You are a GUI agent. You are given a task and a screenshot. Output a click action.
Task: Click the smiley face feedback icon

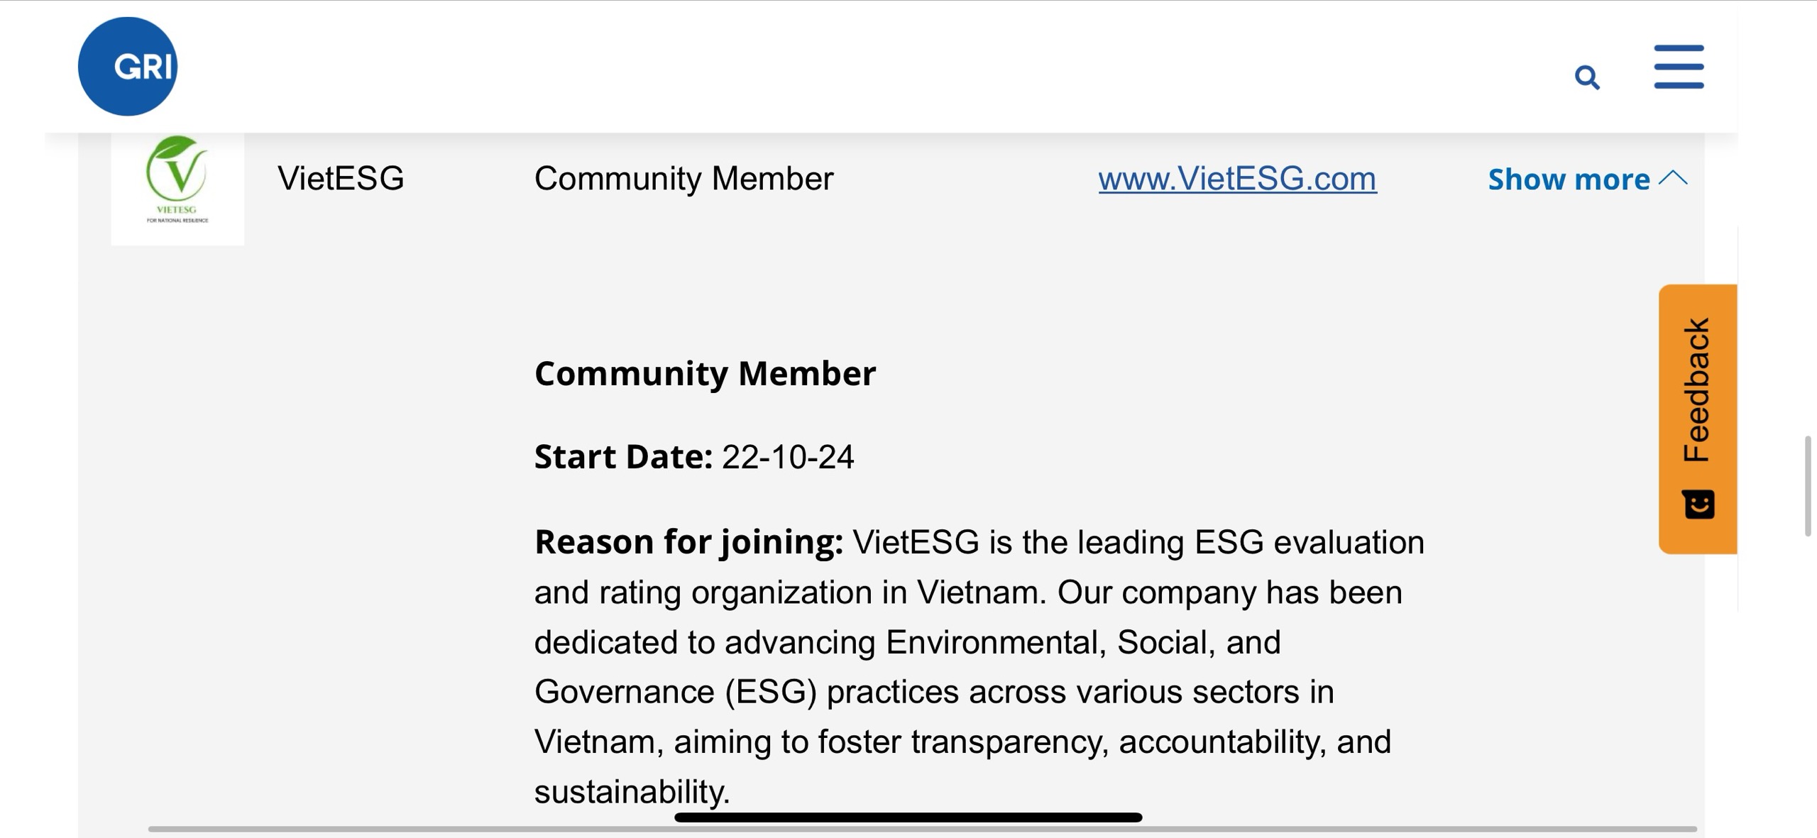tap(1698, 505)
